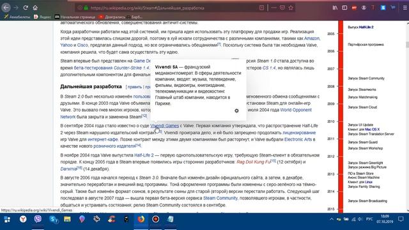Open the taskbar clock and date
The image size is (409, 230).
point(385,219)
